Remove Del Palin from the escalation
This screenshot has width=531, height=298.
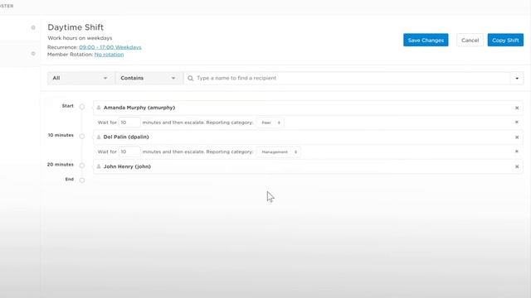point(517,137)
